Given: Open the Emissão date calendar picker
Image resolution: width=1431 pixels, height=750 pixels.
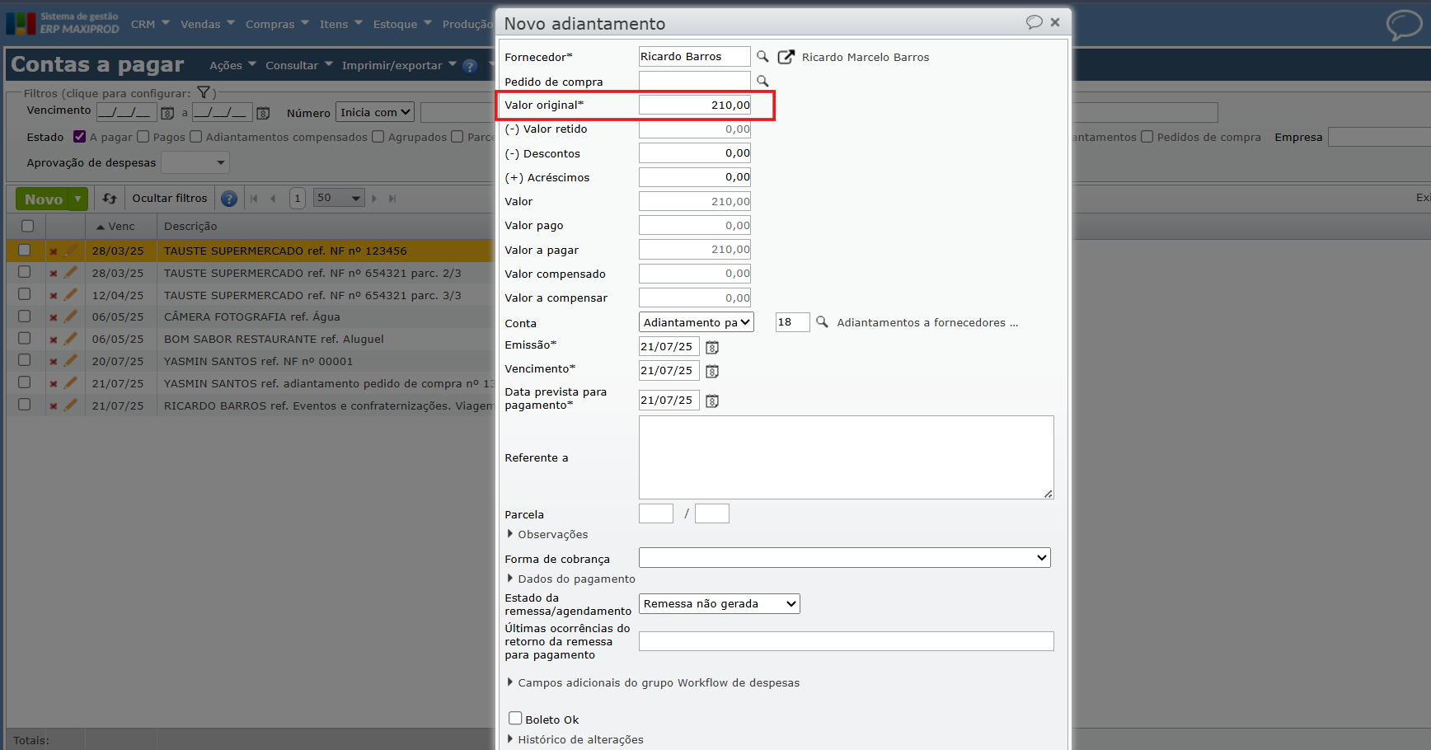Looking at the screenshot, I should click(x=712, y=348).
